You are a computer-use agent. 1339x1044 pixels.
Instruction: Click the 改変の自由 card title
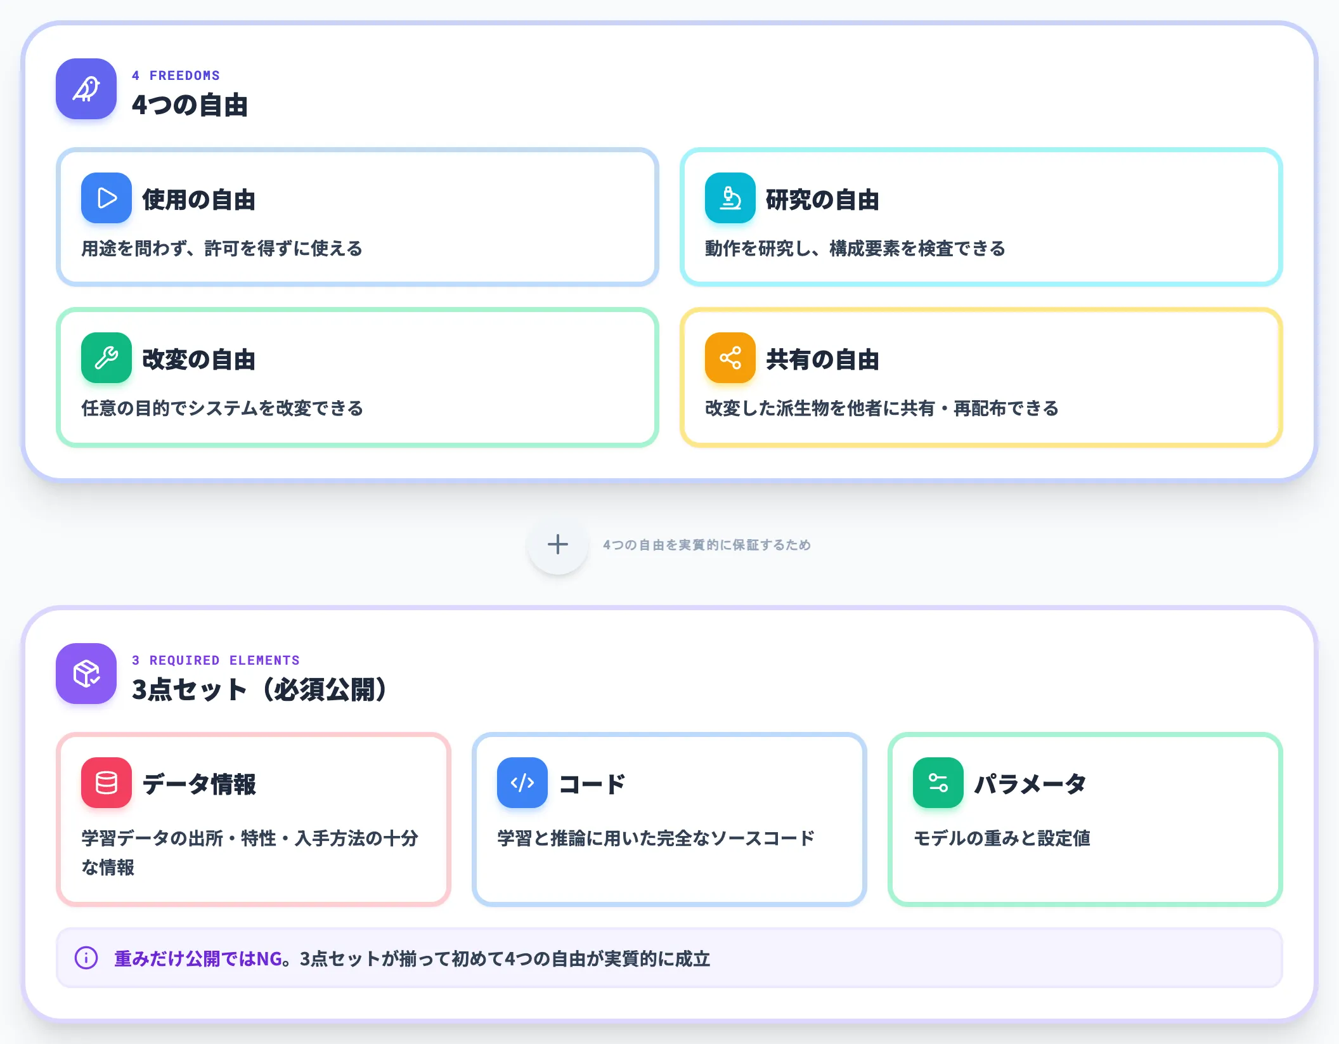tap(198, 359)
